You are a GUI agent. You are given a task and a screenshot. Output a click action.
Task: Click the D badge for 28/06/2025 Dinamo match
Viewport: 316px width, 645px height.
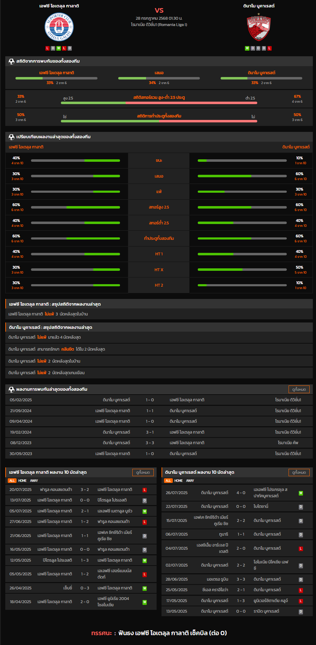click(301, 580)
